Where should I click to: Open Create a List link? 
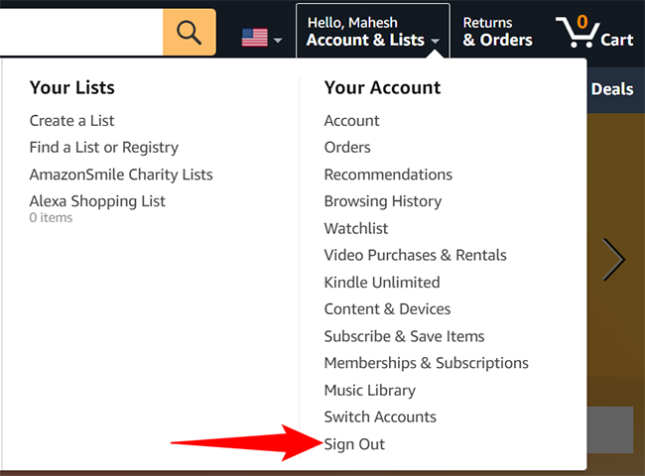[71, 120]
